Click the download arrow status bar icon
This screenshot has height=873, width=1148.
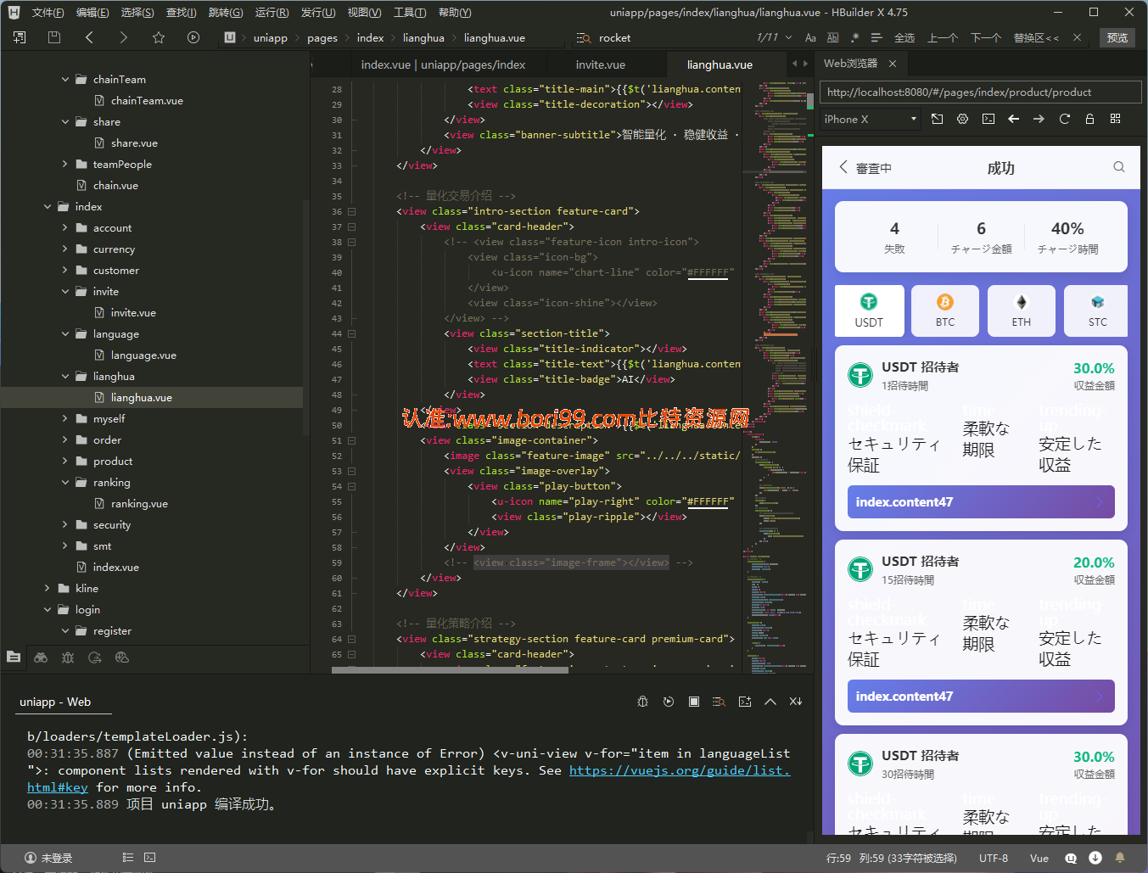point(1095,858)
